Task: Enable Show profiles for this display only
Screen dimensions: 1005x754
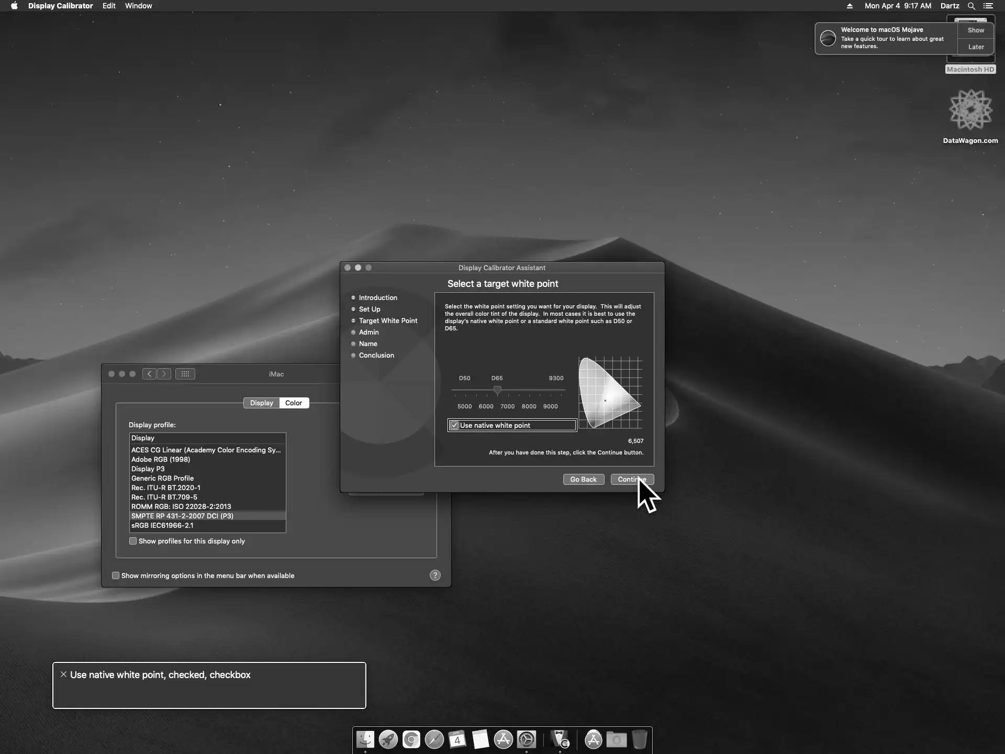Action: tap(133, 541)
